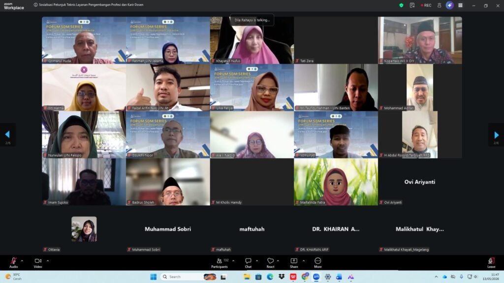
Task: Open the Participants panel icon
Action: pos(219,261)
